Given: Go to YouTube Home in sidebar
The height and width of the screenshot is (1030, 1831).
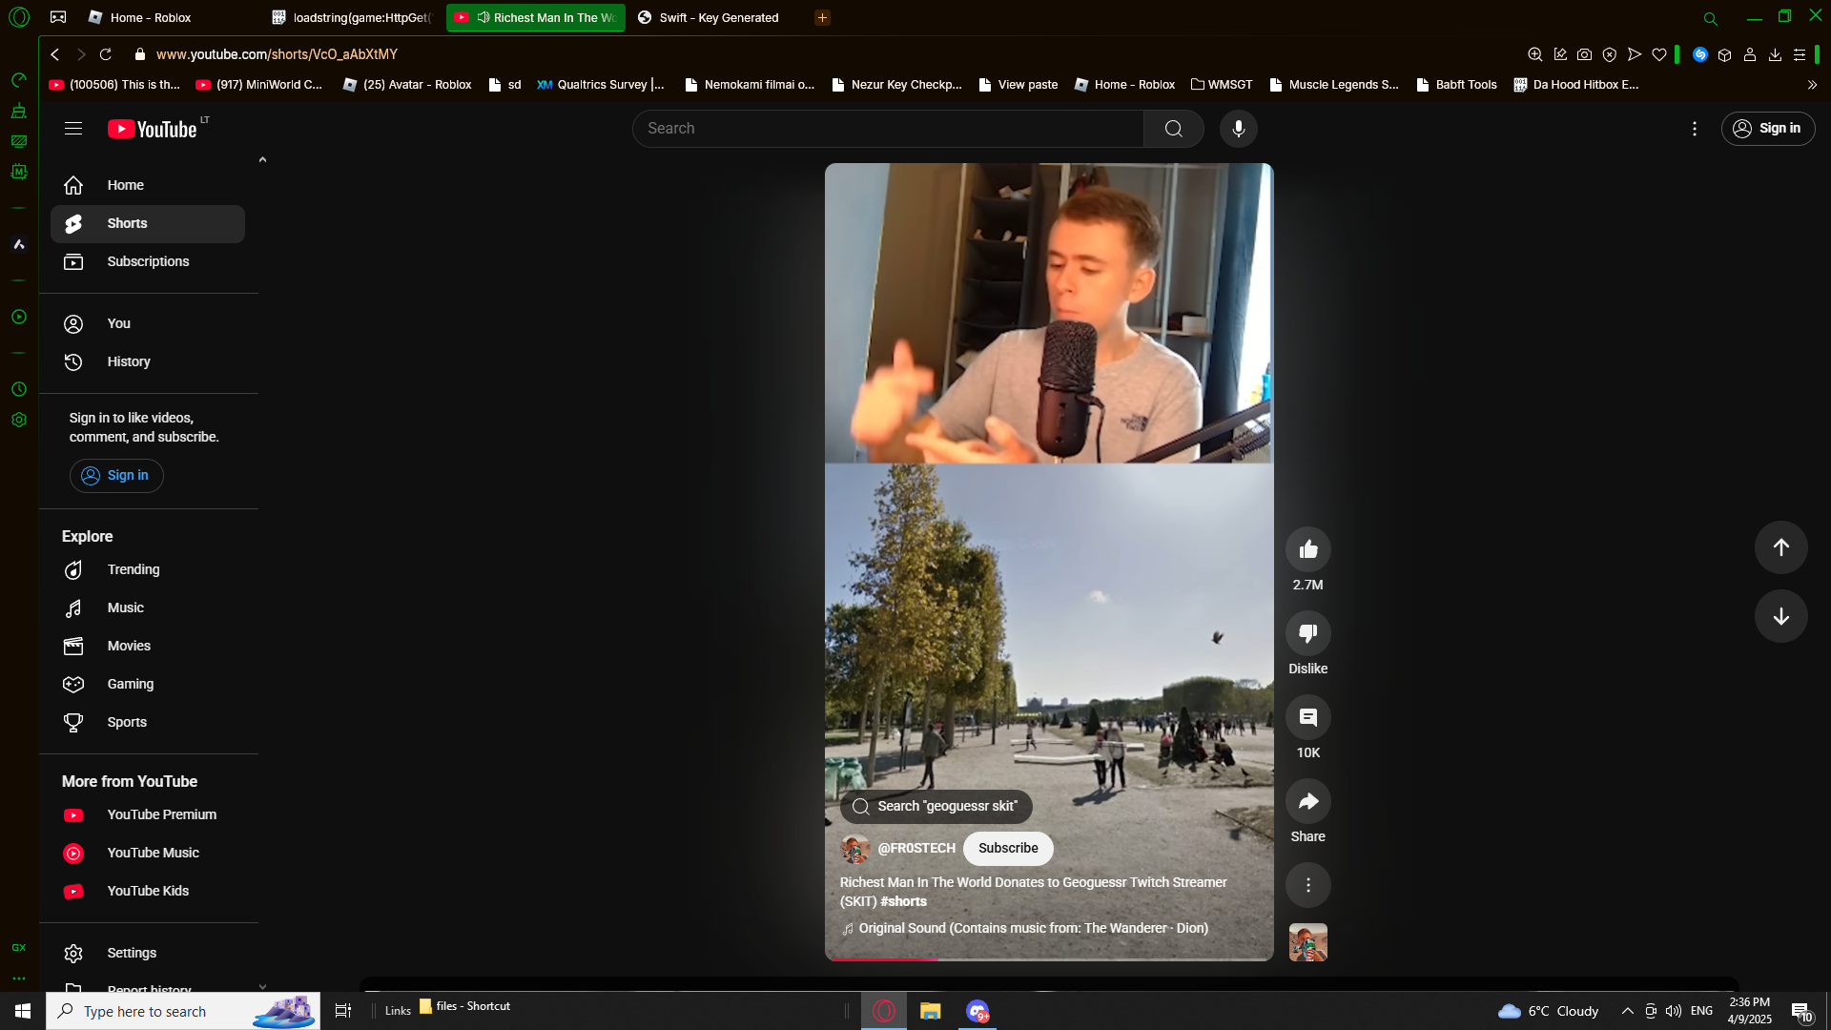Looking at the screenshot, I should (148, 186).
